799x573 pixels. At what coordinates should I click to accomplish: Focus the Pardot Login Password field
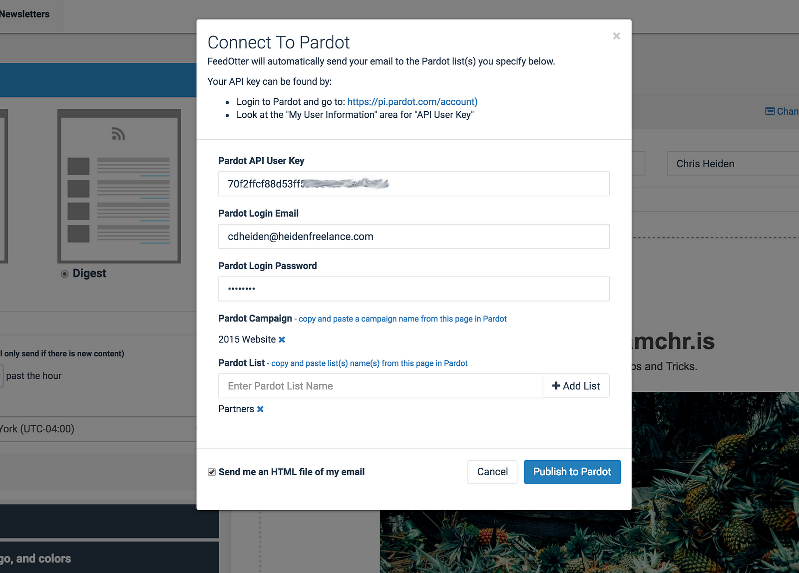tap(414, 289)
